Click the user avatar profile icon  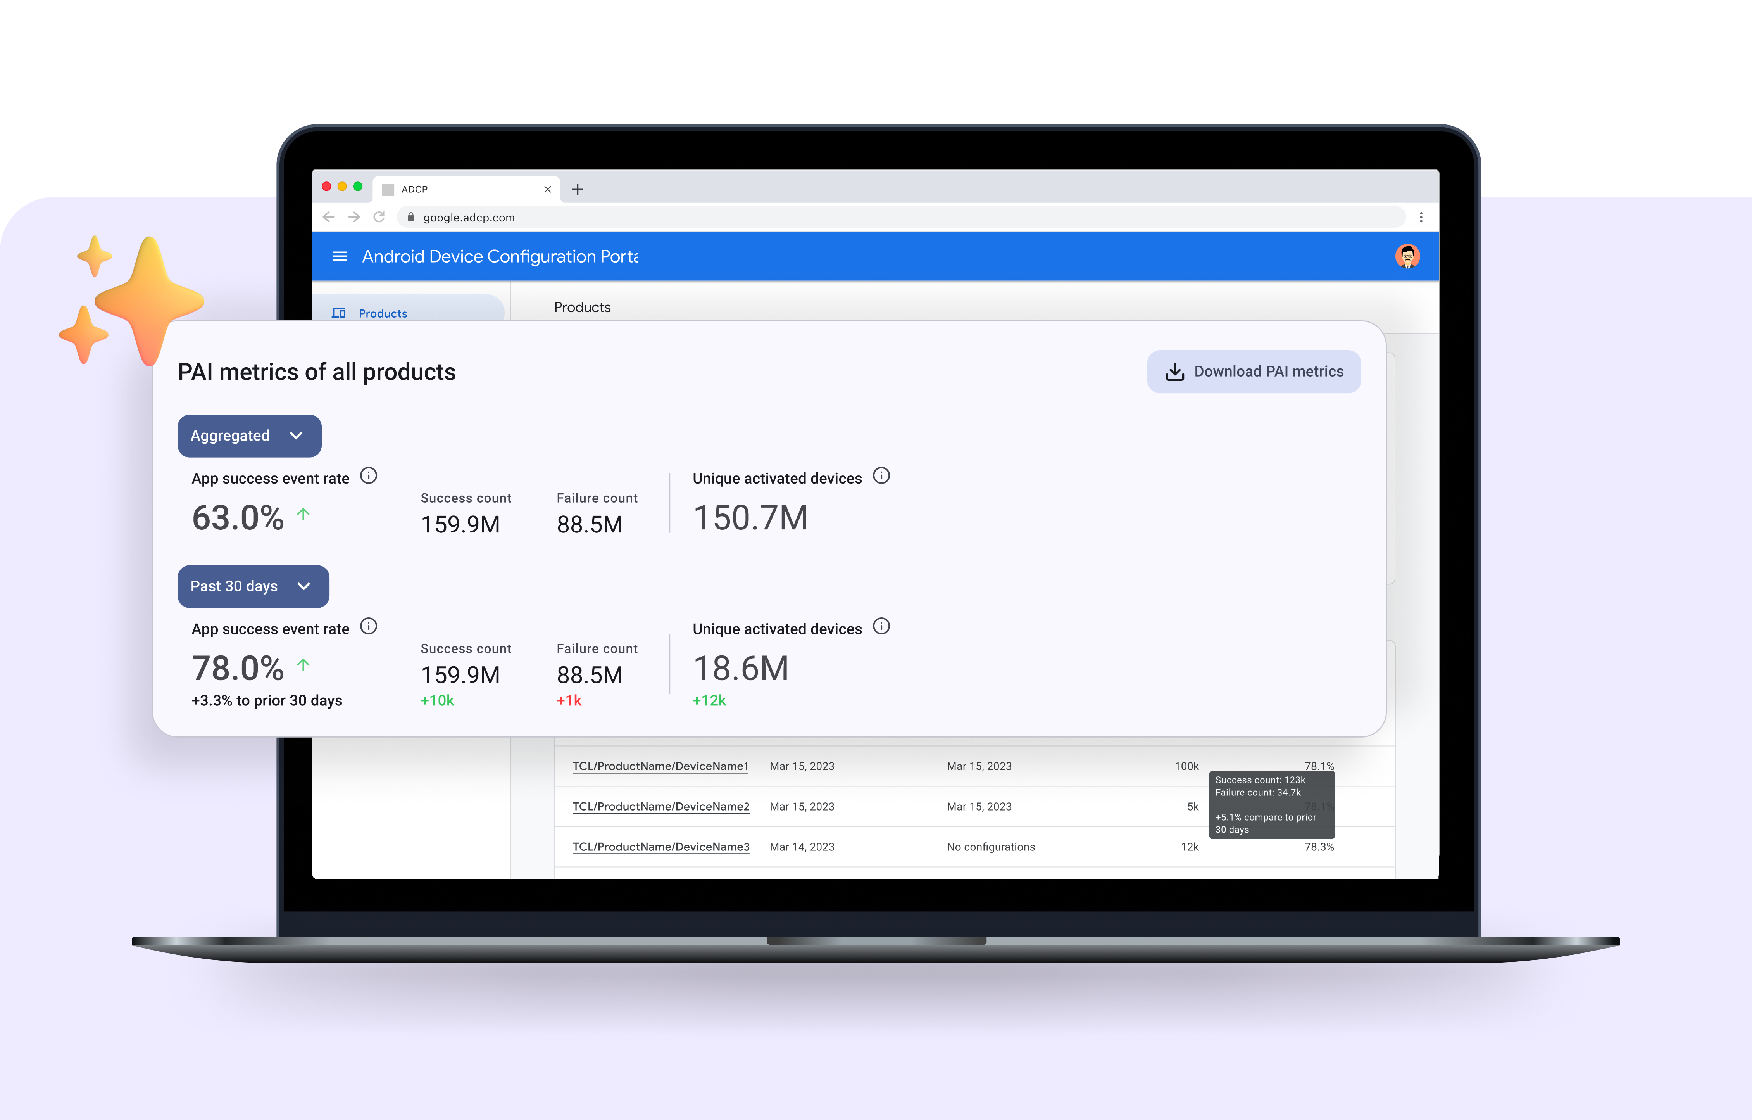(x=1407, y=256)
